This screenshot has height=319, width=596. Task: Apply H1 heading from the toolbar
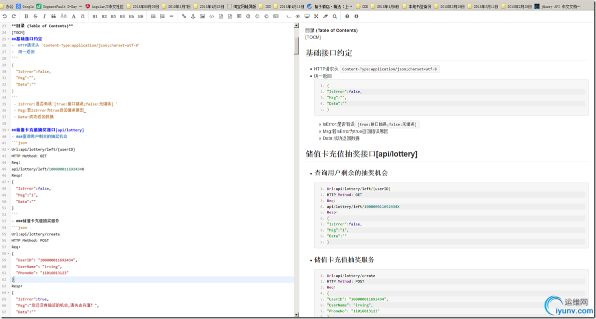pyautogui.click(x=95, y=16)
